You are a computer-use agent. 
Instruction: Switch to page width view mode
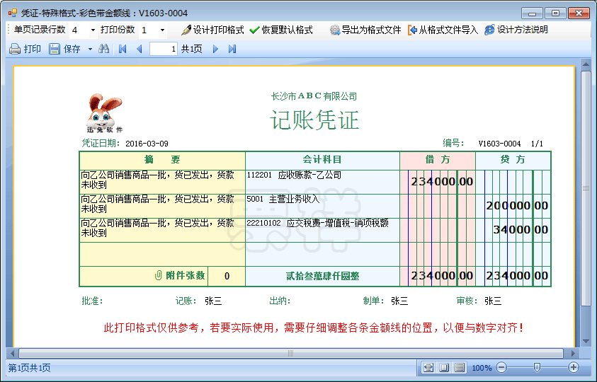click(428, 368)
